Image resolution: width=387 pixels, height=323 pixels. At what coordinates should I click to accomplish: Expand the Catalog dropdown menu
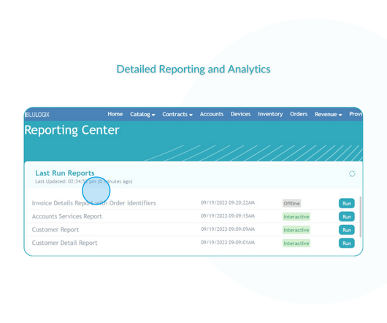pos(142,114)
